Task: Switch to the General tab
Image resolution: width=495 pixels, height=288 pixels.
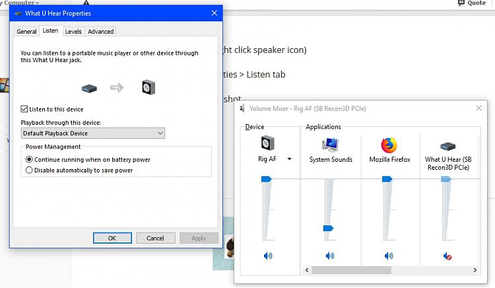Action: coord(26,32)
